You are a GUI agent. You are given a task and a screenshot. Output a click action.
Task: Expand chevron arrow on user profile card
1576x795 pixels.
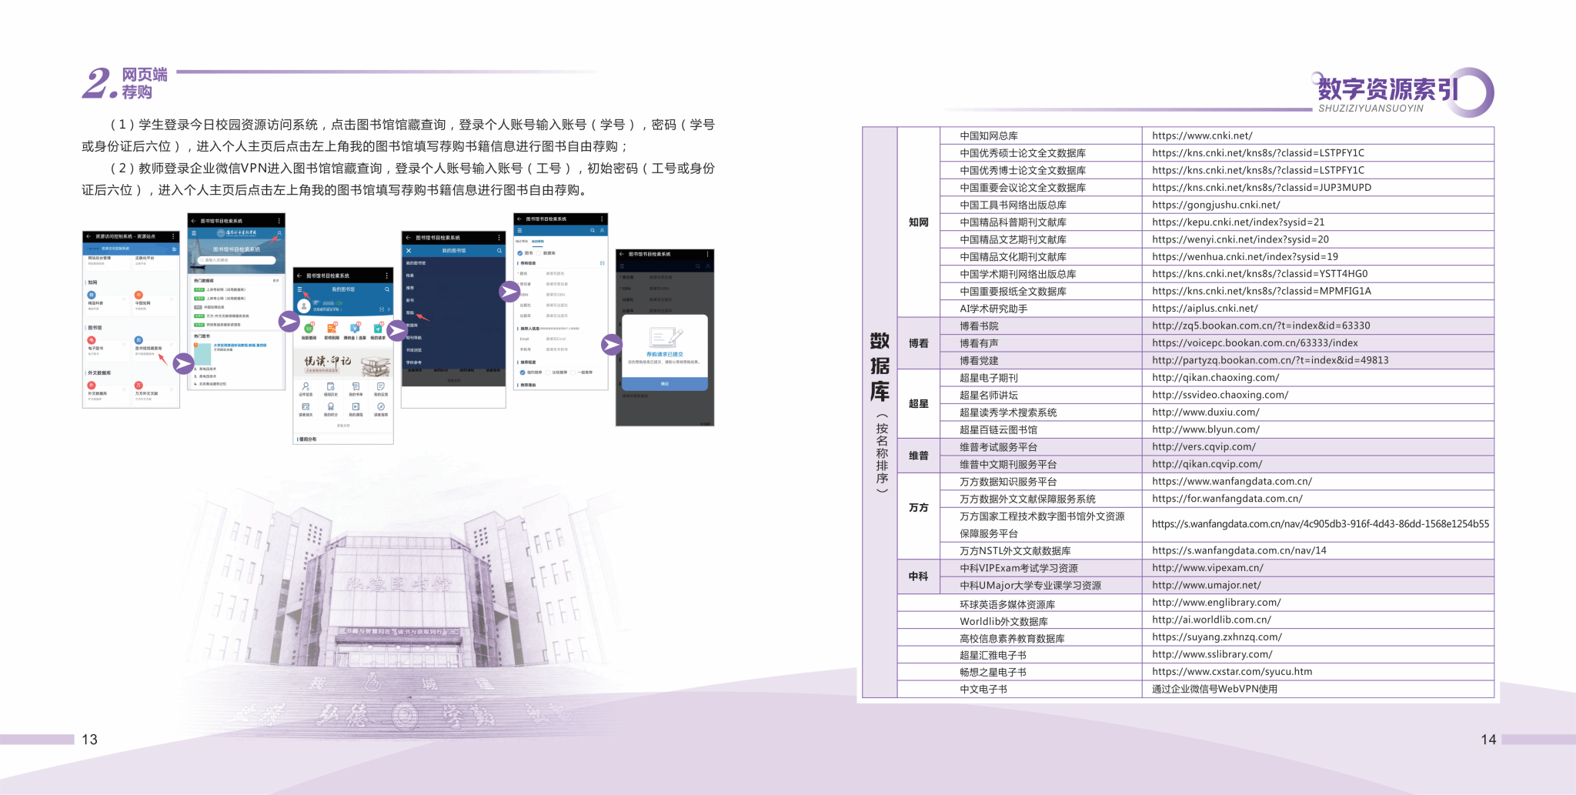point(389,309)
